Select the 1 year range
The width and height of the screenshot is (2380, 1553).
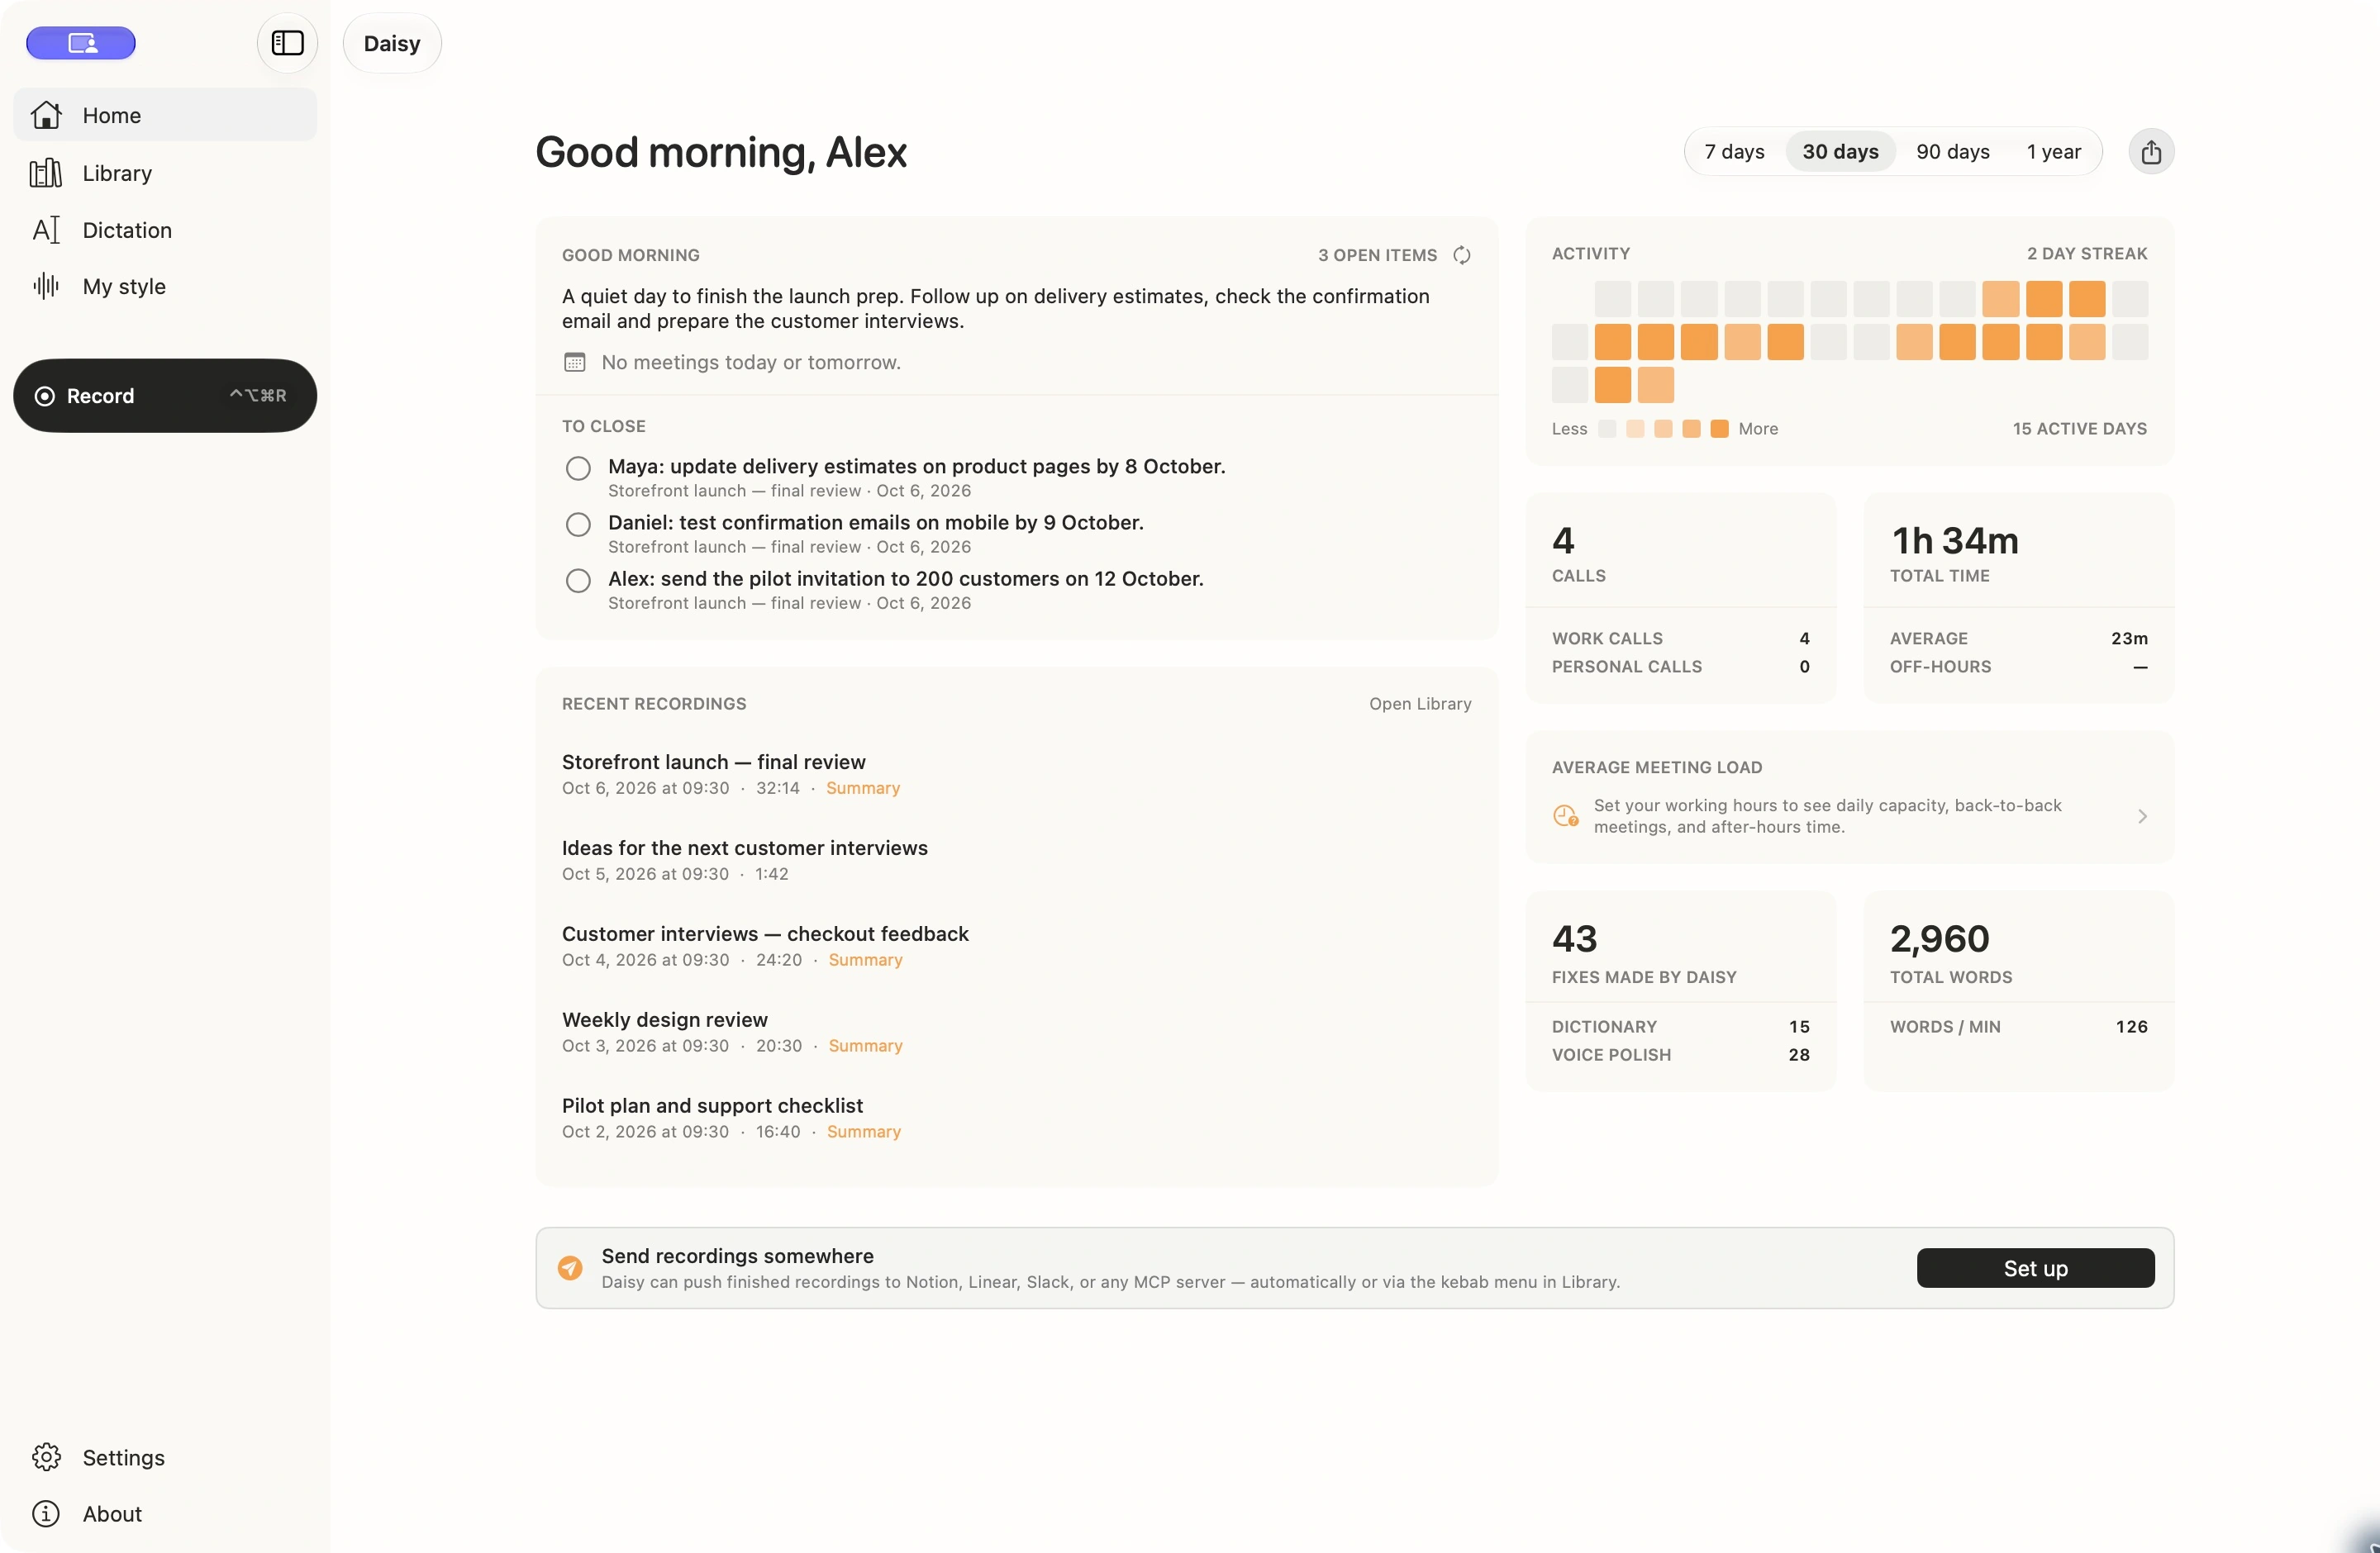click(2054, 152)
